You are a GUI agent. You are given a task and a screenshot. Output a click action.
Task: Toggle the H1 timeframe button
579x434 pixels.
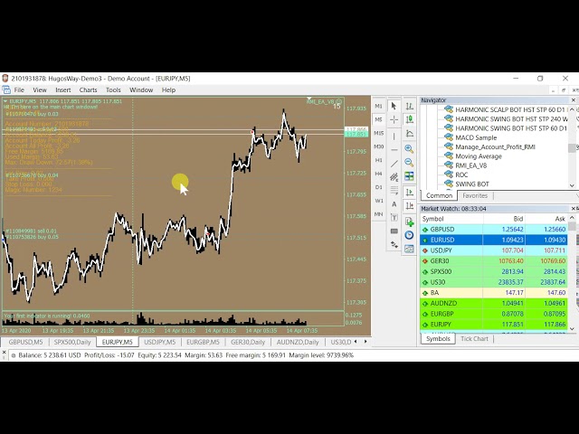[x=379, y=162]
